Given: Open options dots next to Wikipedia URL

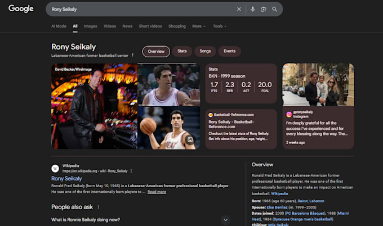Looking at the screenshot, I should tap(131, 171).
